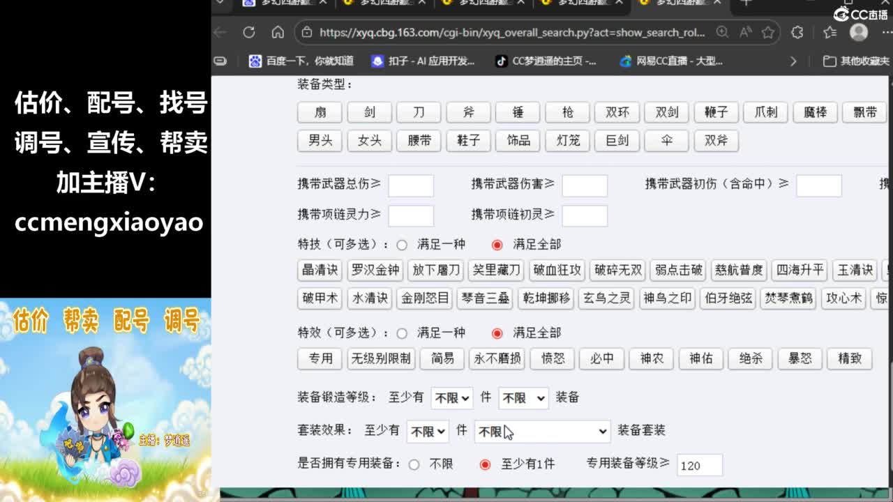Click inside the 携带武器总伤 input field

point(412,185)
